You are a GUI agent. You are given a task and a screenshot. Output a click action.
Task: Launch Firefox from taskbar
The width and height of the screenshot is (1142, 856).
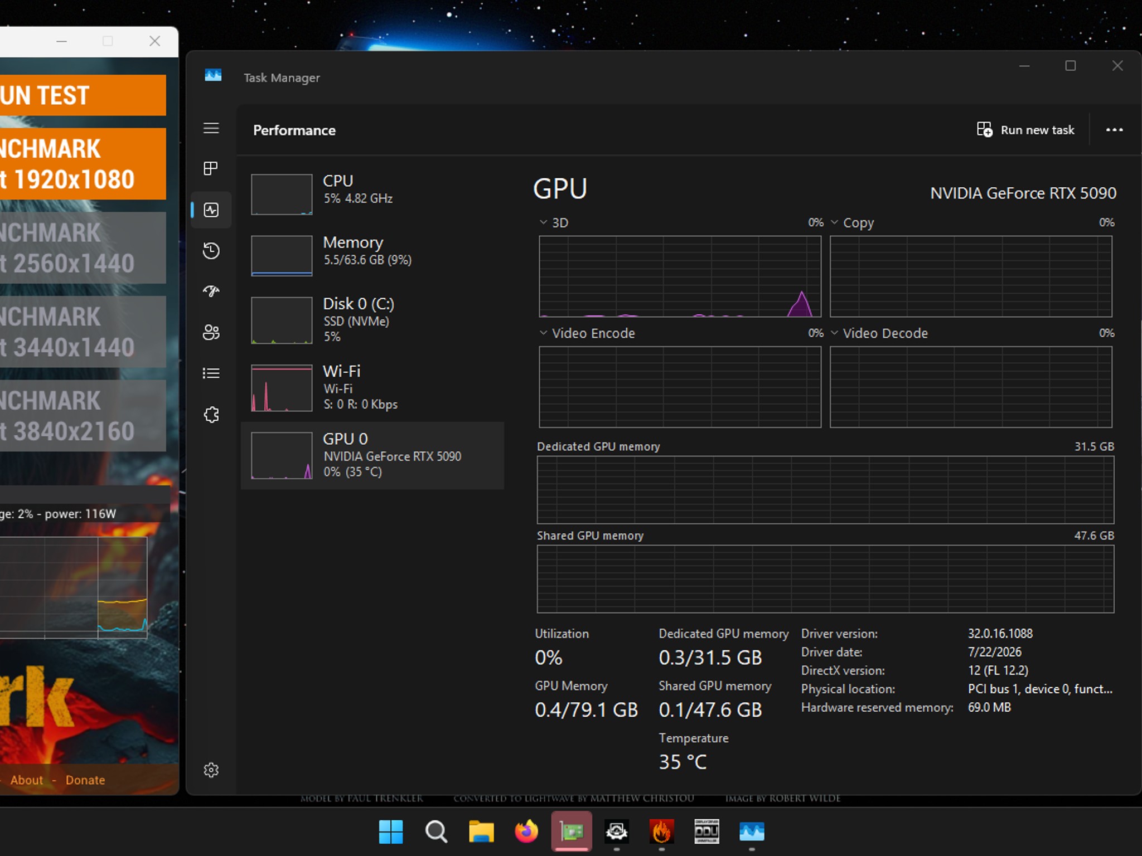[x=526, y=832]
